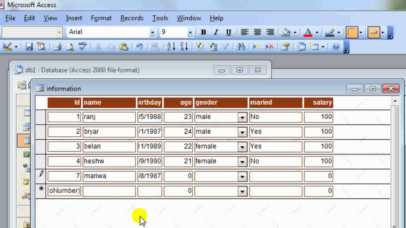The image size is (406, 228).
Task: Select the record selector for ranj row
Action: point(41,117)
